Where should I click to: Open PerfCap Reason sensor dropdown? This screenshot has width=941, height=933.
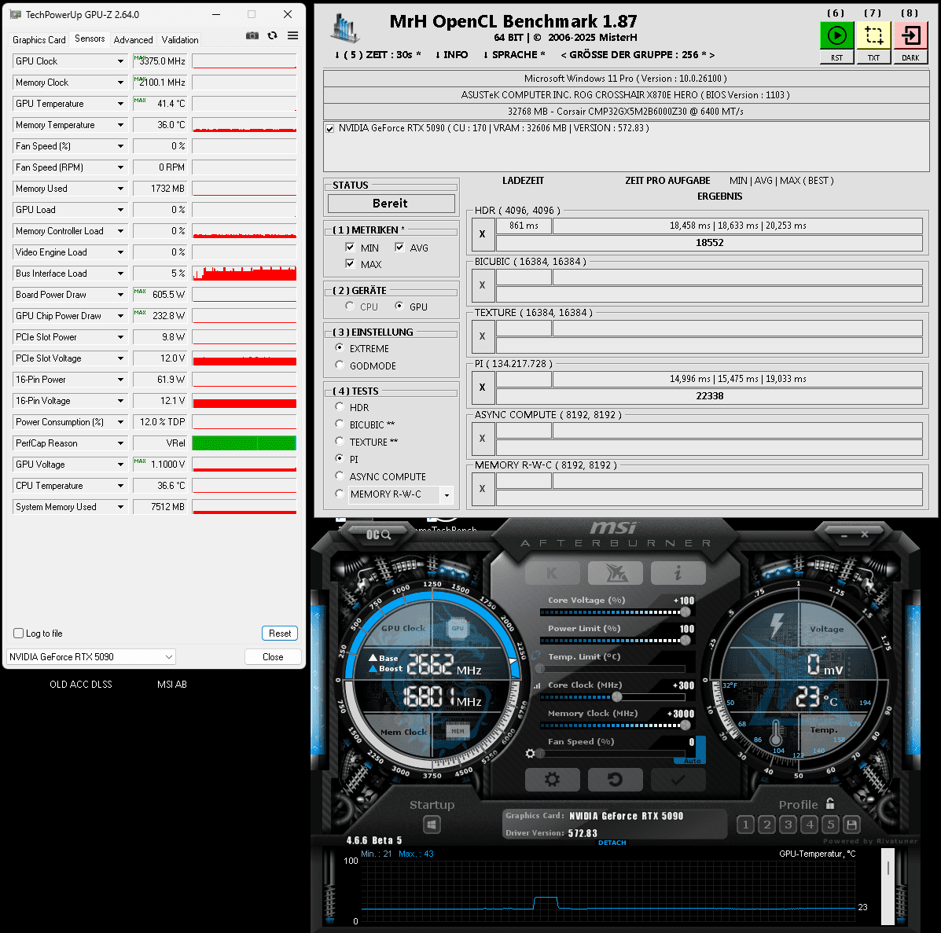[120, 443]
